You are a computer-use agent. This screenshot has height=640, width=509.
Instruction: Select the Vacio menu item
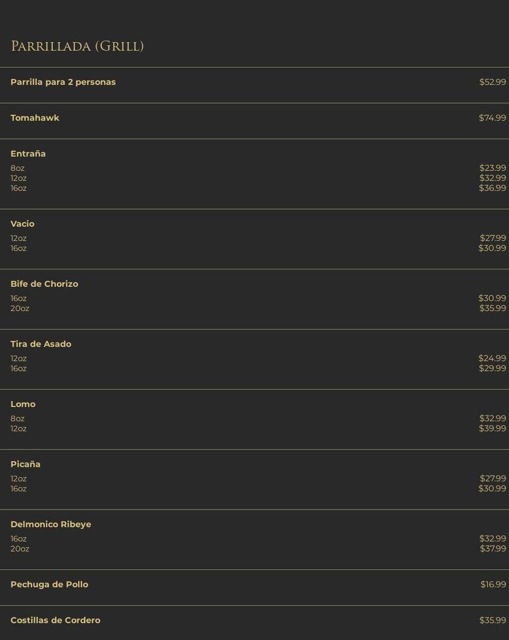click(x=22, y=224)
